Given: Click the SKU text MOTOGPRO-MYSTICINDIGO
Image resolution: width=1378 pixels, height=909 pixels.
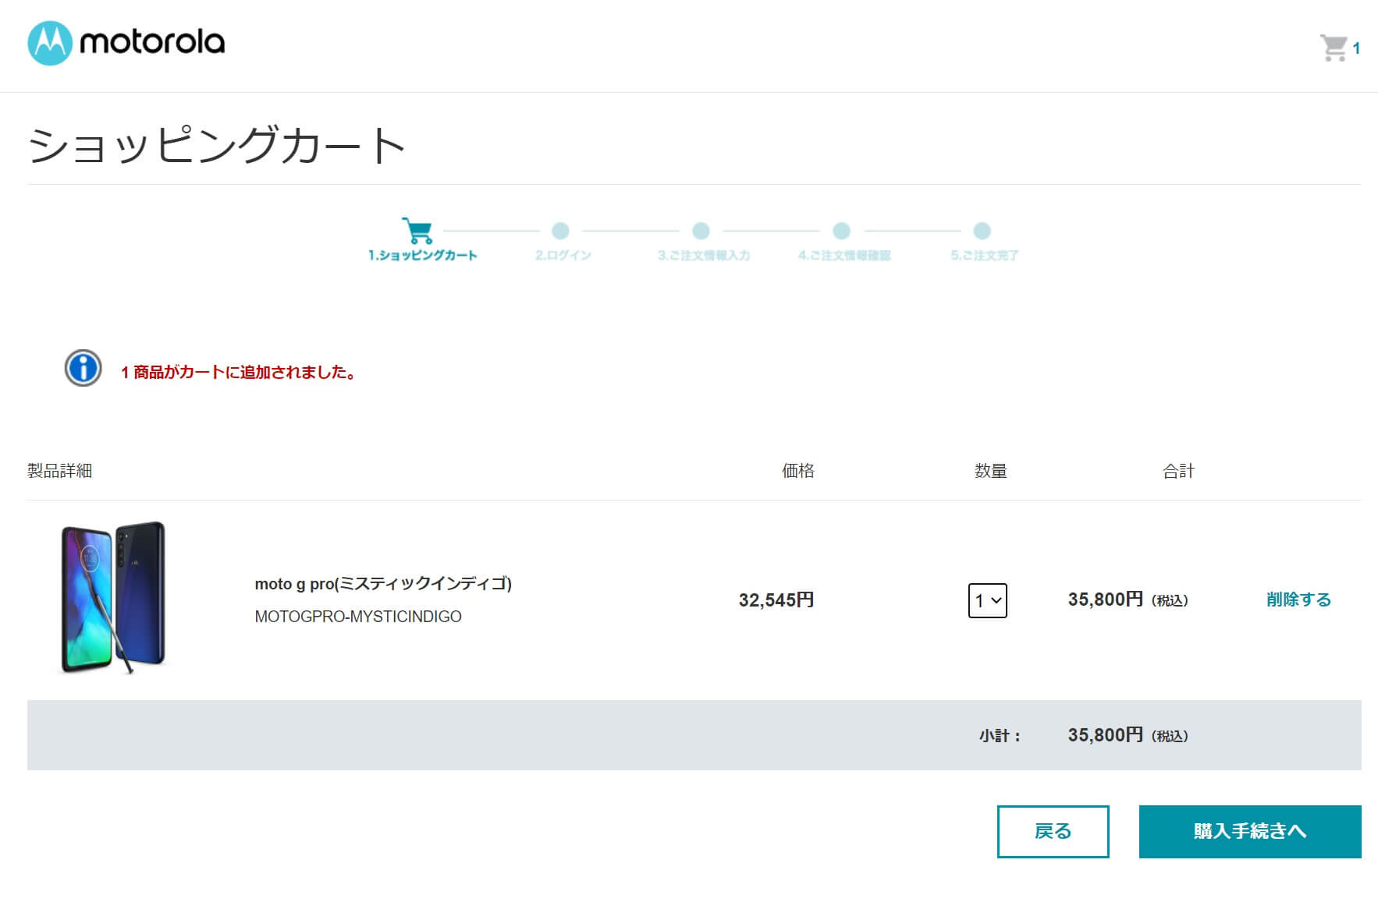Looking at the screenshot, I should tap(358, 617).
